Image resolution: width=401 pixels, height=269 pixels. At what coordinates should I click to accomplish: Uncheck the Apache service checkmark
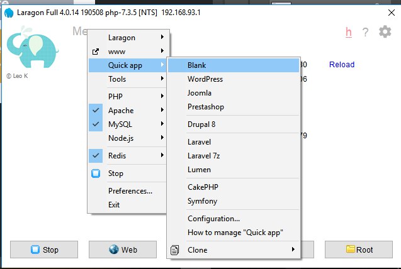tap(96, 111)
